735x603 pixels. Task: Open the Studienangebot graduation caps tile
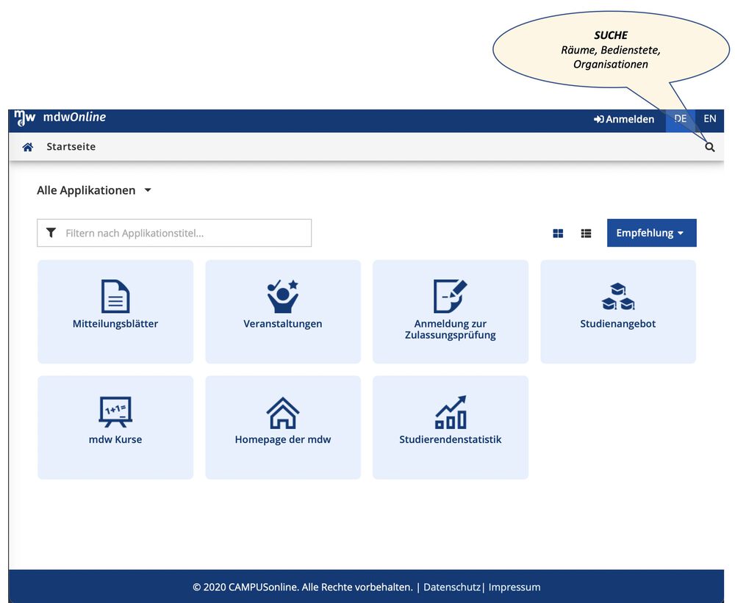click(618, 311)
